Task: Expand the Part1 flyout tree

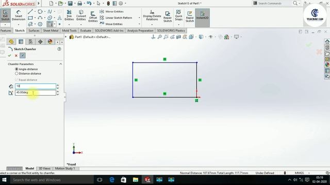Action: 66,37
